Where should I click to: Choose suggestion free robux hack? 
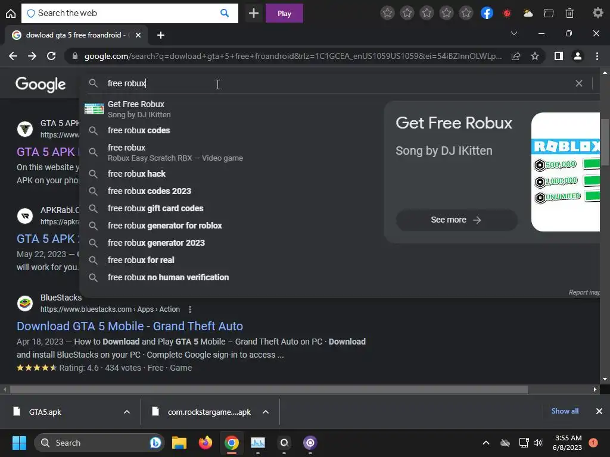coord(136,174)
